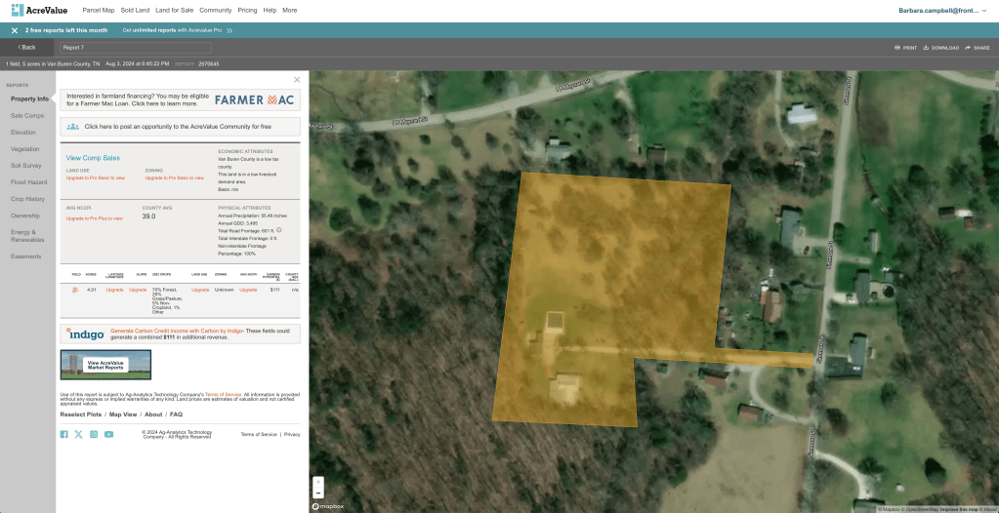Click the Download report icon
The image size is (999, 513).
(x=927, y=47)
